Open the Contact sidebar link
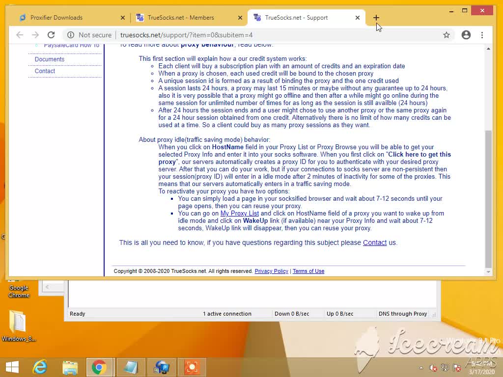Screen dimensions: 503x377 coord(45,71)
